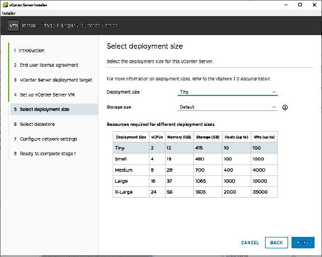Click the storage size info icon
The width and height of the screenshot is (322, 257).
pyautogui.click(x=285, y=108)
